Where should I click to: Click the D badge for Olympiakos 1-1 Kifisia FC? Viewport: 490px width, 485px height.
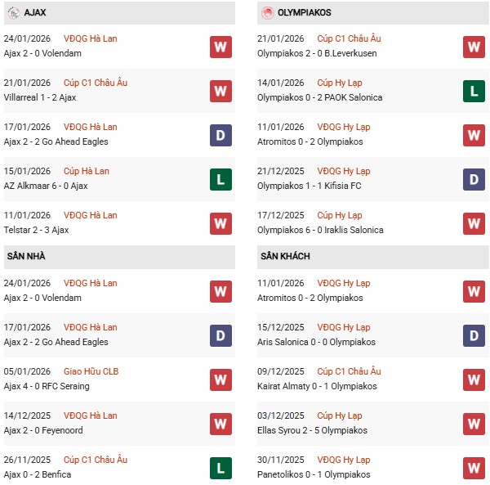(474, 179)
